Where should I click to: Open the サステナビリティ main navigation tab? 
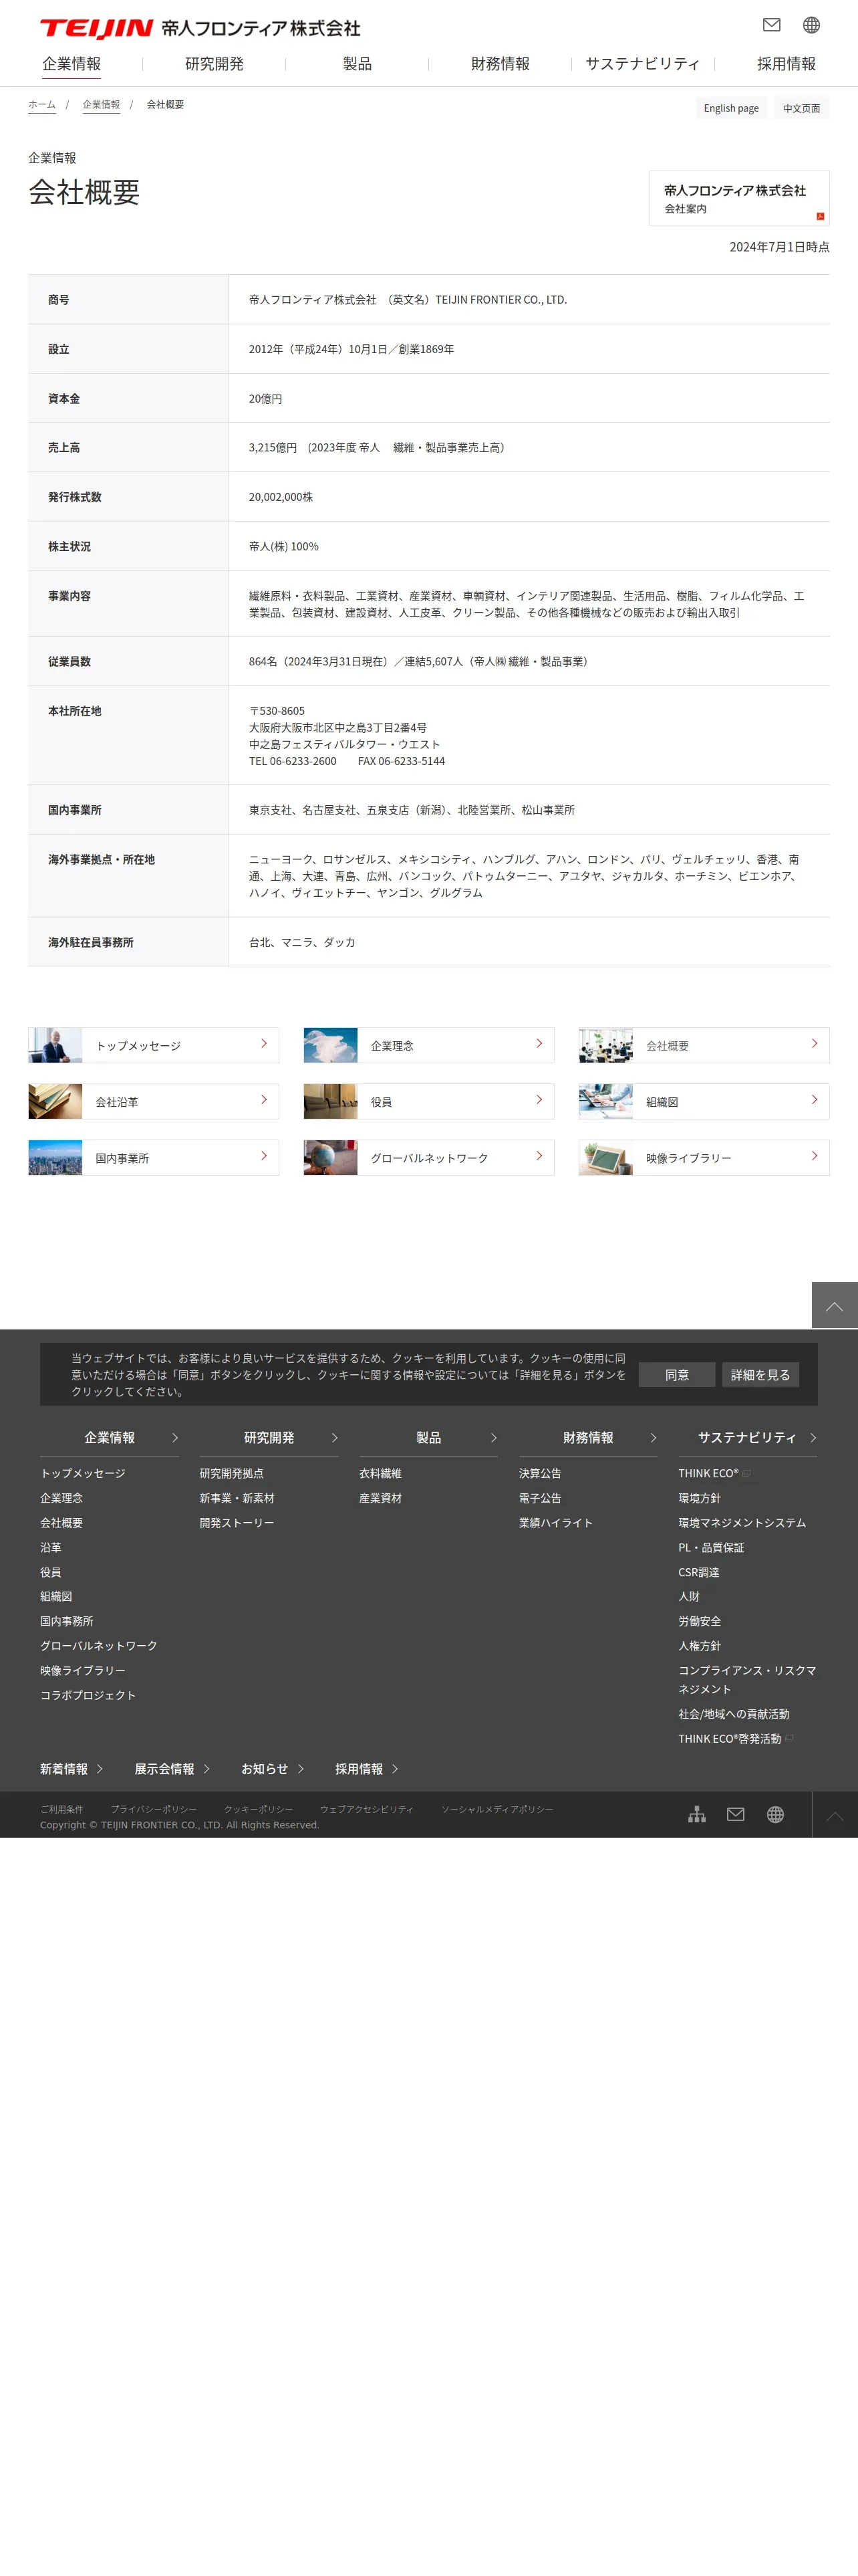[x=643, y=64]
